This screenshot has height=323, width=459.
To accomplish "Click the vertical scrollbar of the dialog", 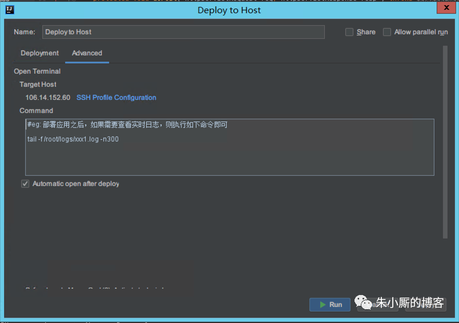I will click(x=445, y=142).
